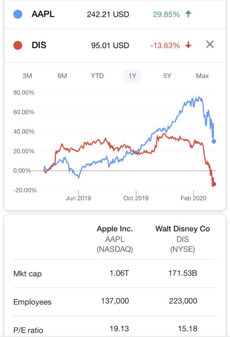Click the red endpoint marker on the chart
The height and width of the screenshot is (337, 230).
(x=214, y=184)
